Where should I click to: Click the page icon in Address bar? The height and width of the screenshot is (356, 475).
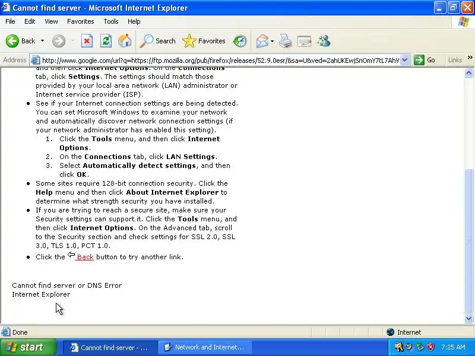(x=36, y=60)
